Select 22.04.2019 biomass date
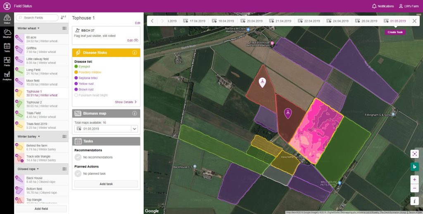 tap(309, 21)
